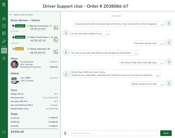The width and height of the screenshot is (175, 138).
Task: Open the map view sidebar icon
Action: (4, 26)
